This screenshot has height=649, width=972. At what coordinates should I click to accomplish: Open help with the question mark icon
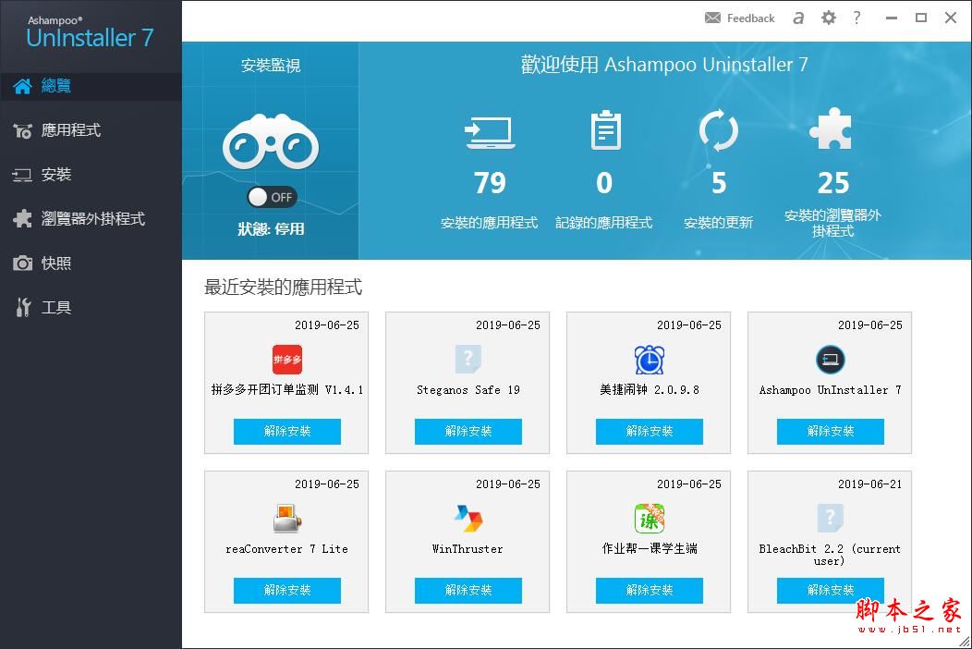click(x=857, y=18)
